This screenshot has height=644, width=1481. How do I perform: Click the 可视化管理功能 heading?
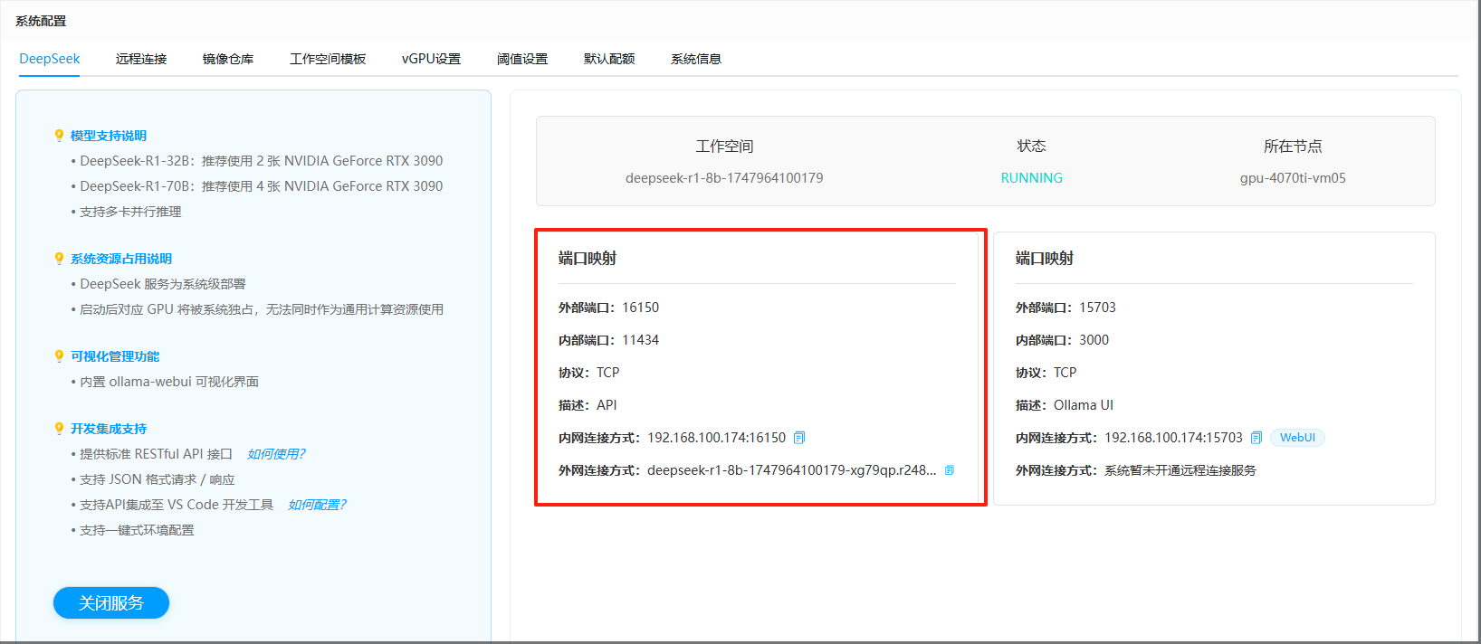pos(115,356)
